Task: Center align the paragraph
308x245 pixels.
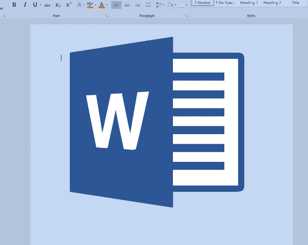Action: [127, 5]
